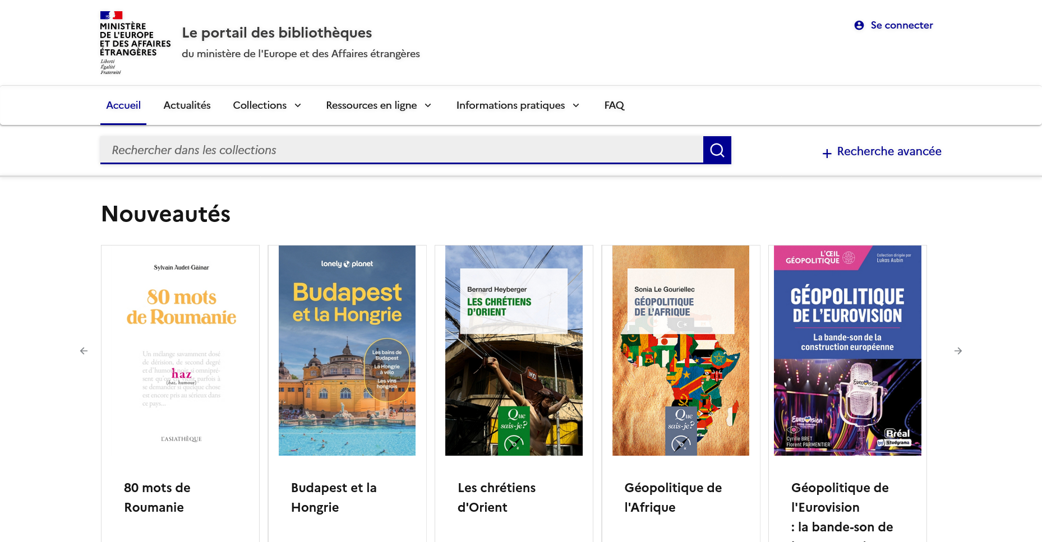Go back in carousel with the left arrow
The height and width of the screenshot is (542, 1042).
click(x=84, y=350)
